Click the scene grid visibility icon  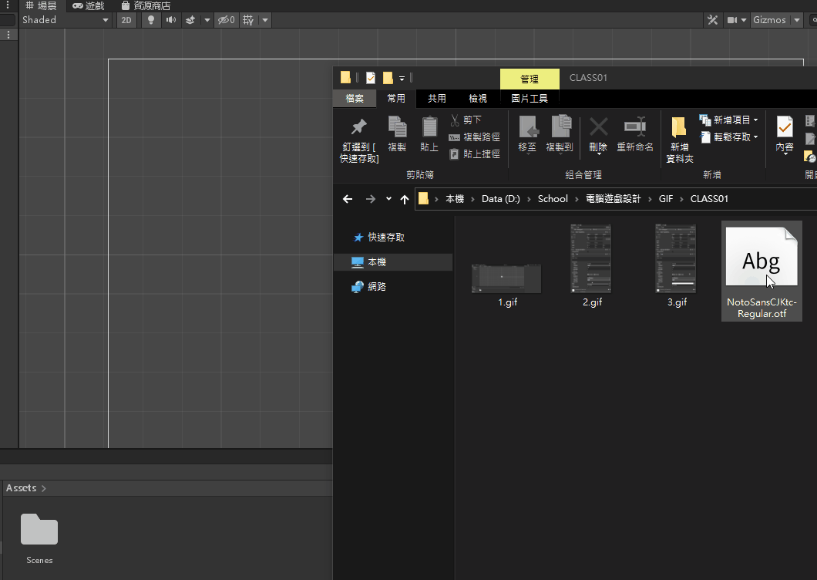[248, 20]
